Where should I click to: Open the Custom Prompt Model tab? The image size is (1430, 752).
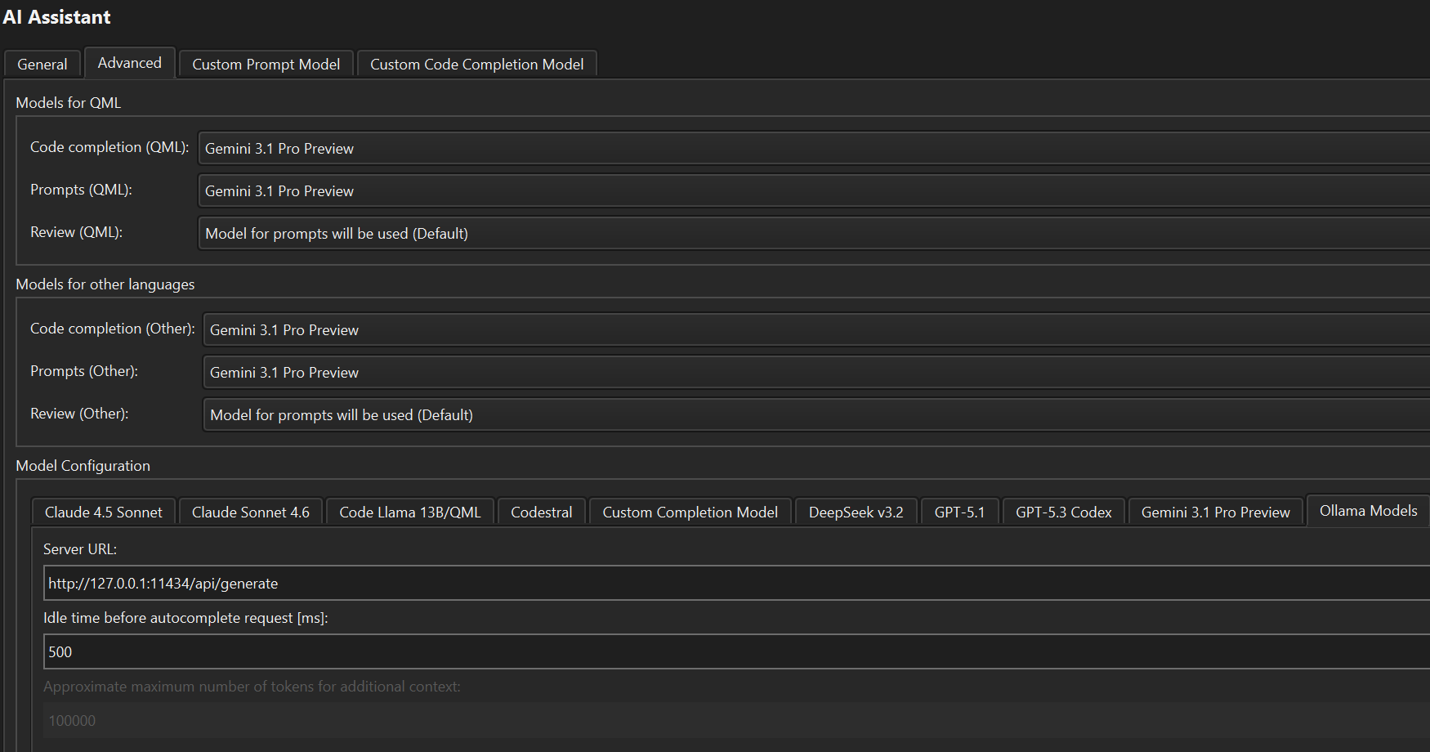[x=266, y=65]
